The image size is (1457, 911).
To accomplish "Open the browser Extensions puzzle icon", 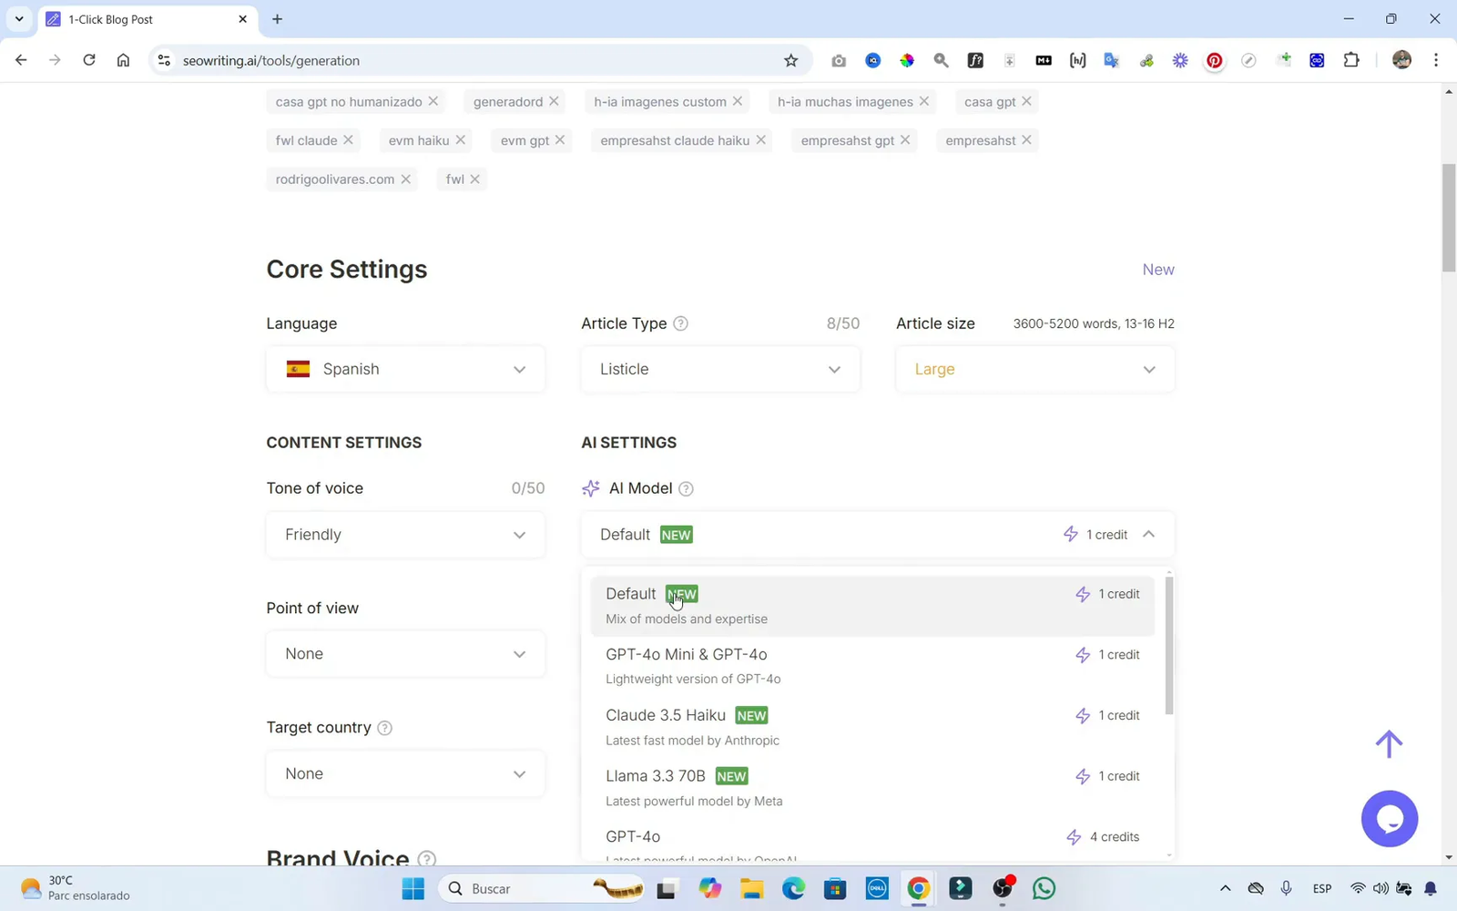I will coord(1351,60).
